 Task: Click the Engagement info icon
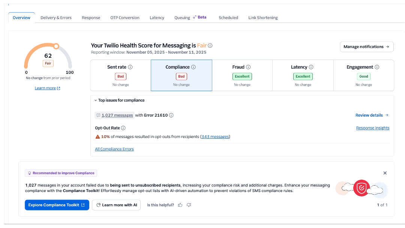[x=378, y=67]
